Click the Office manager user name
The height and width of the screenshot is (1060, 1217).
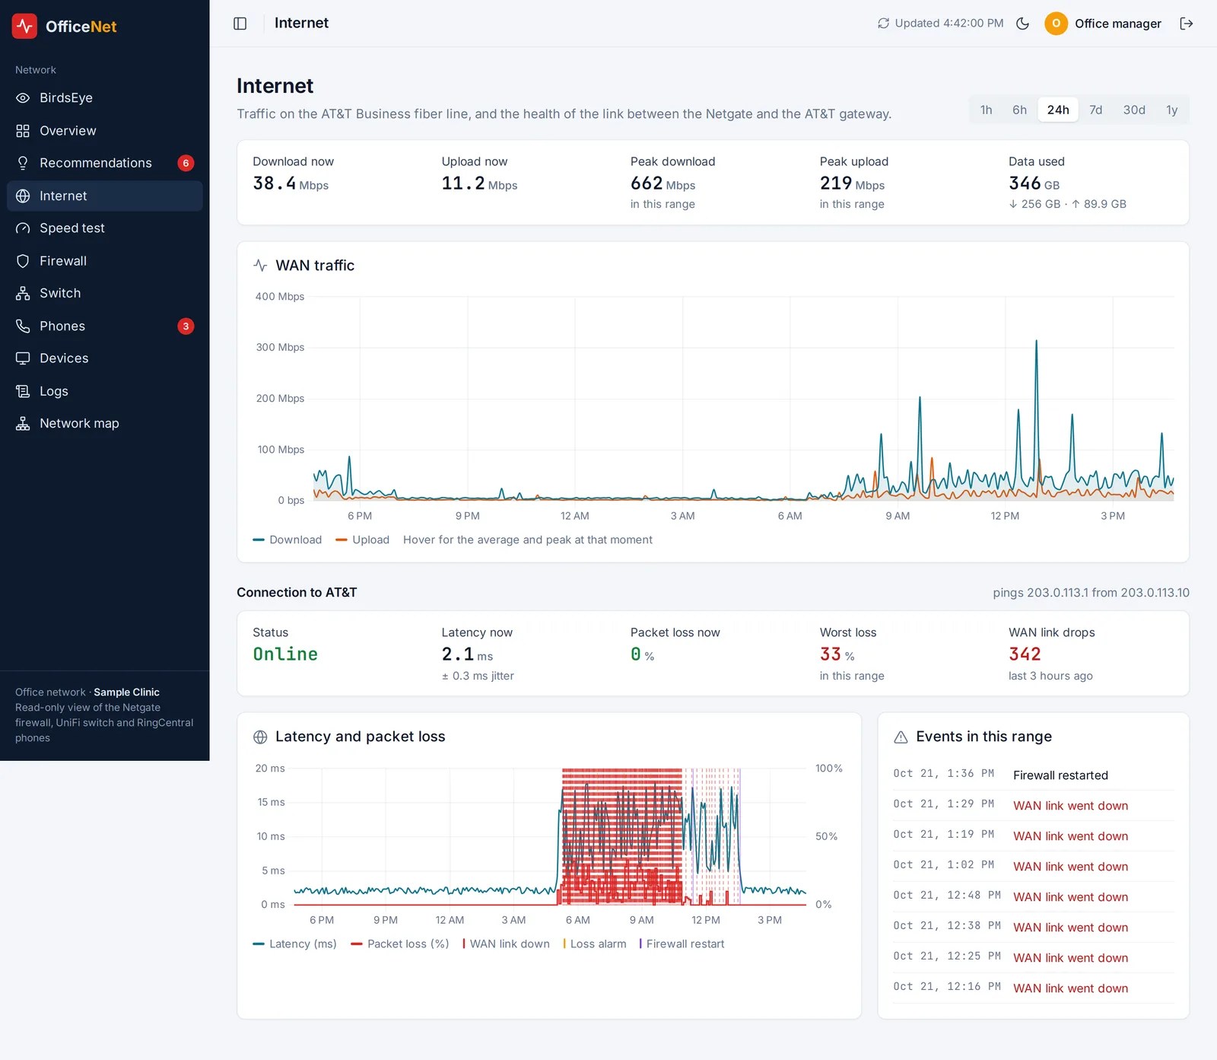[x=1117, y=24]
